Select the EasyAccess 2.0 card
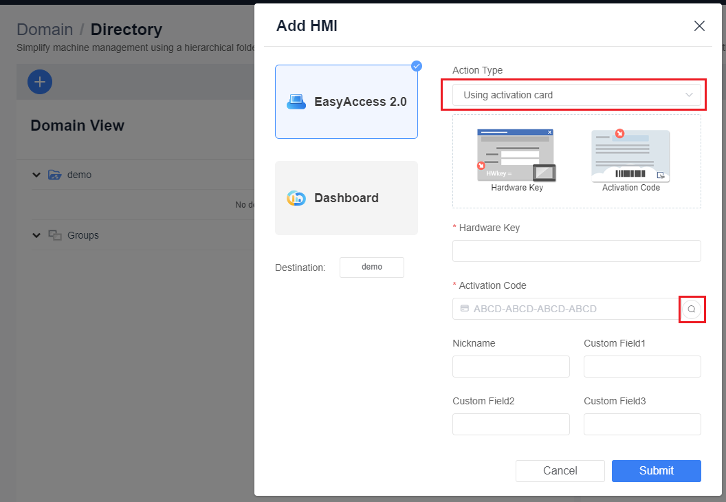Screen dimensions: 726x502 pyautogui.click(x=346, y=102)
